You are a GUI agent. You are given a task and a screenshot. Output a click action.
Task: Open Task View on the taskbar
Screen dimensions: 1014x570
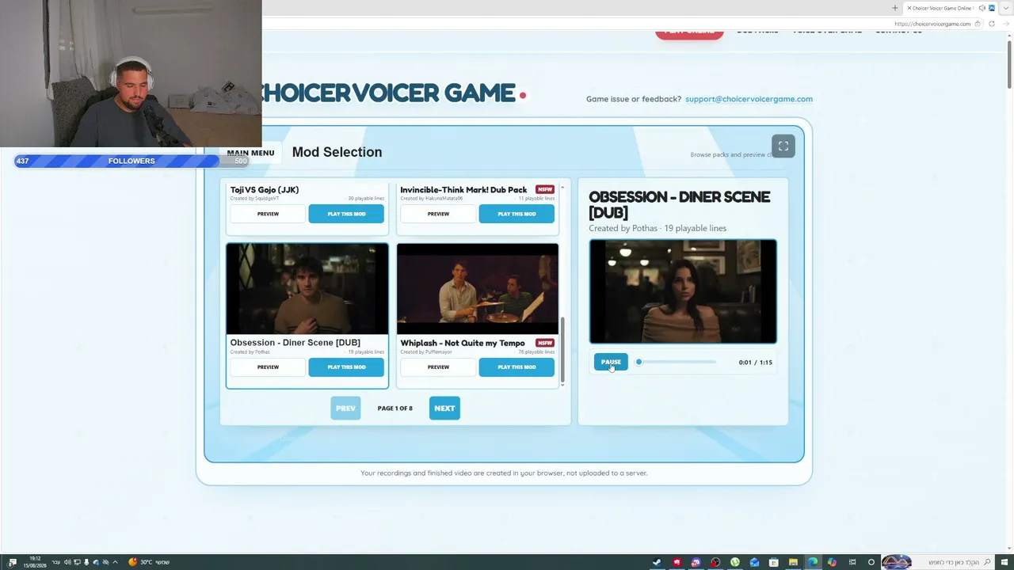click(x=852, y=562)
